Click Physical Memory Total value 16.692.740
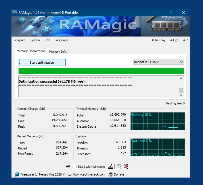The image size is (203, 185). (x=118, y=114)
